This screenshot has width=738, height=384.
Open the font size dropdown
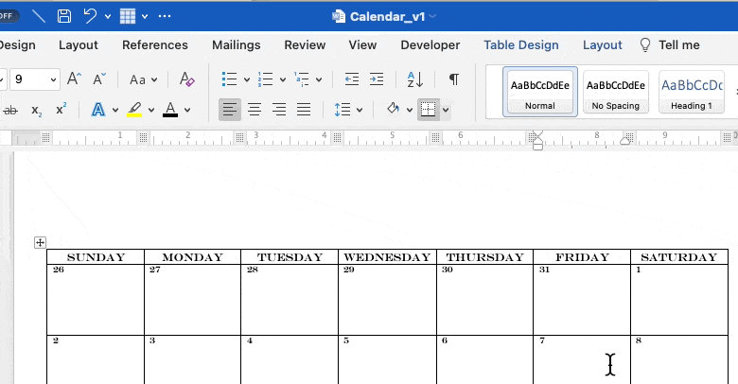51,79
